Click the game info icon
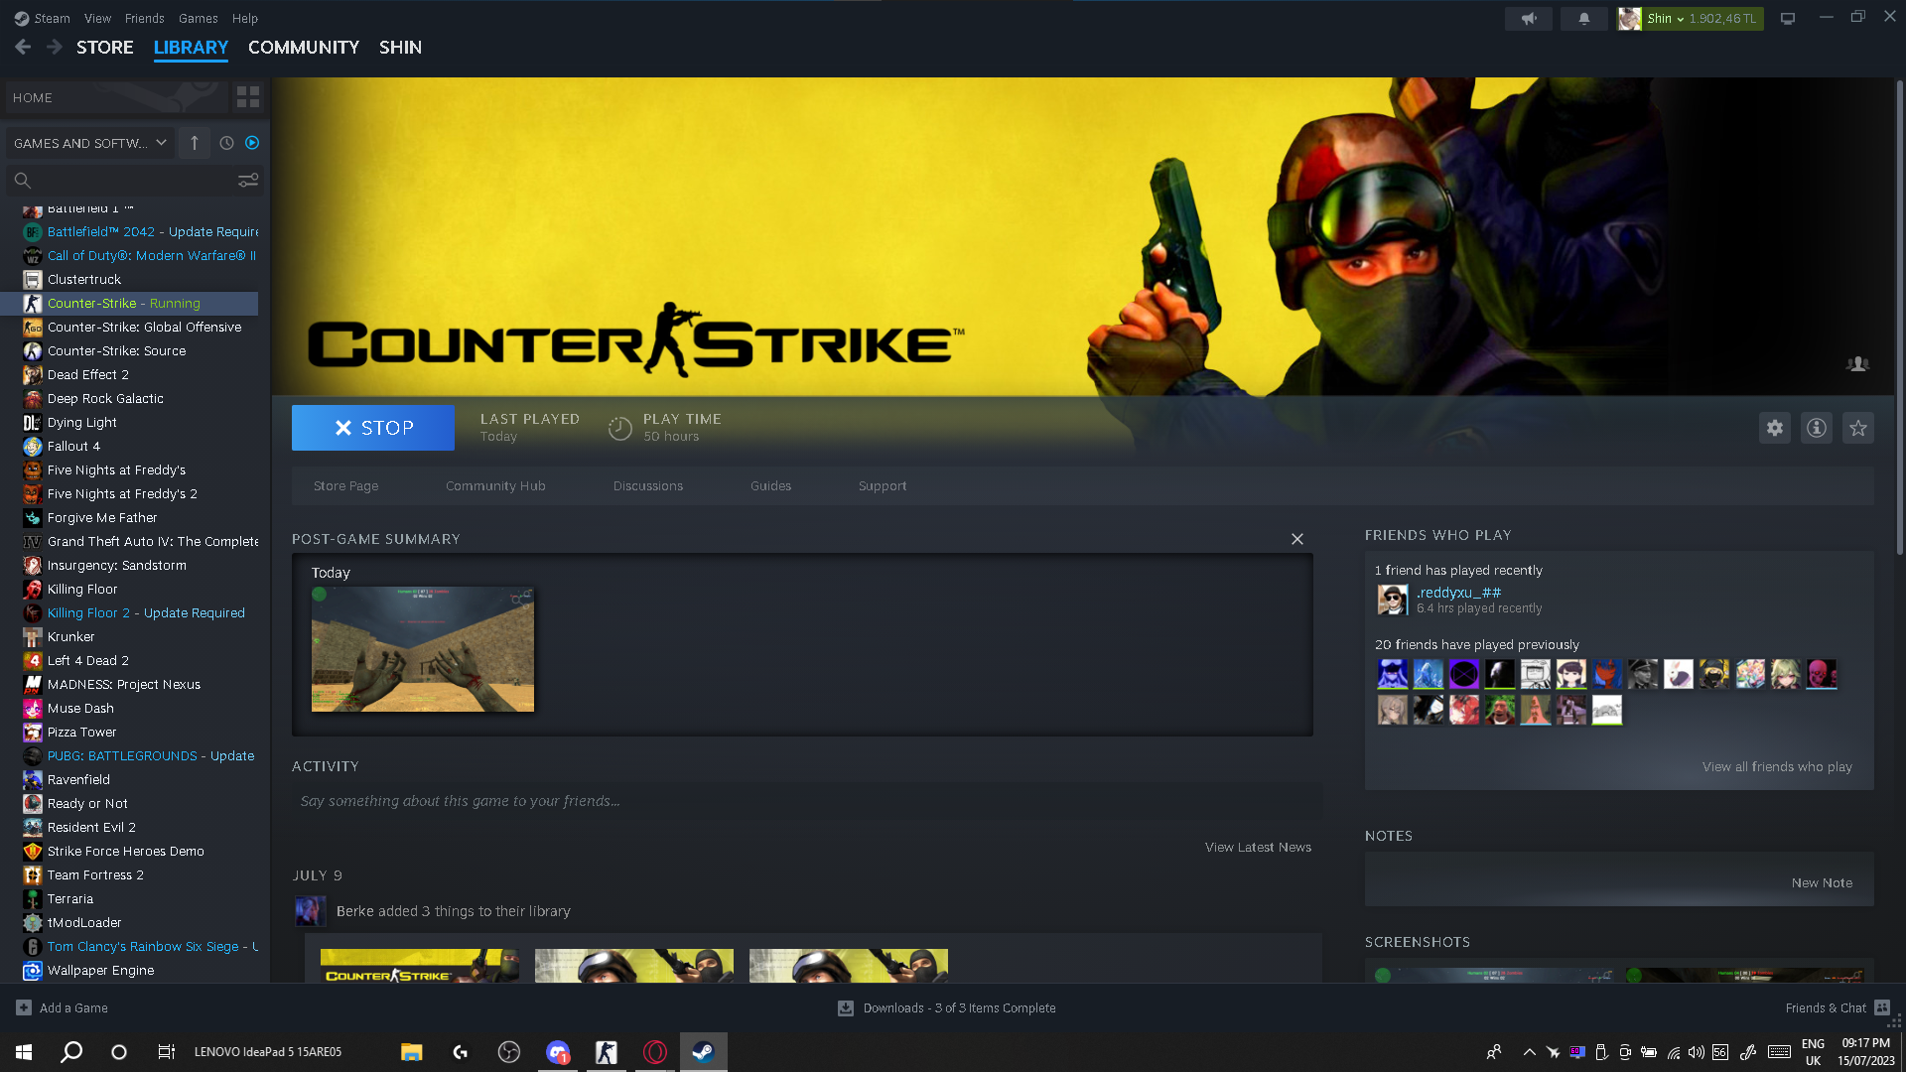Image resolution: width=1906 pixels, height=1072 pixels. click(1816, 428)
